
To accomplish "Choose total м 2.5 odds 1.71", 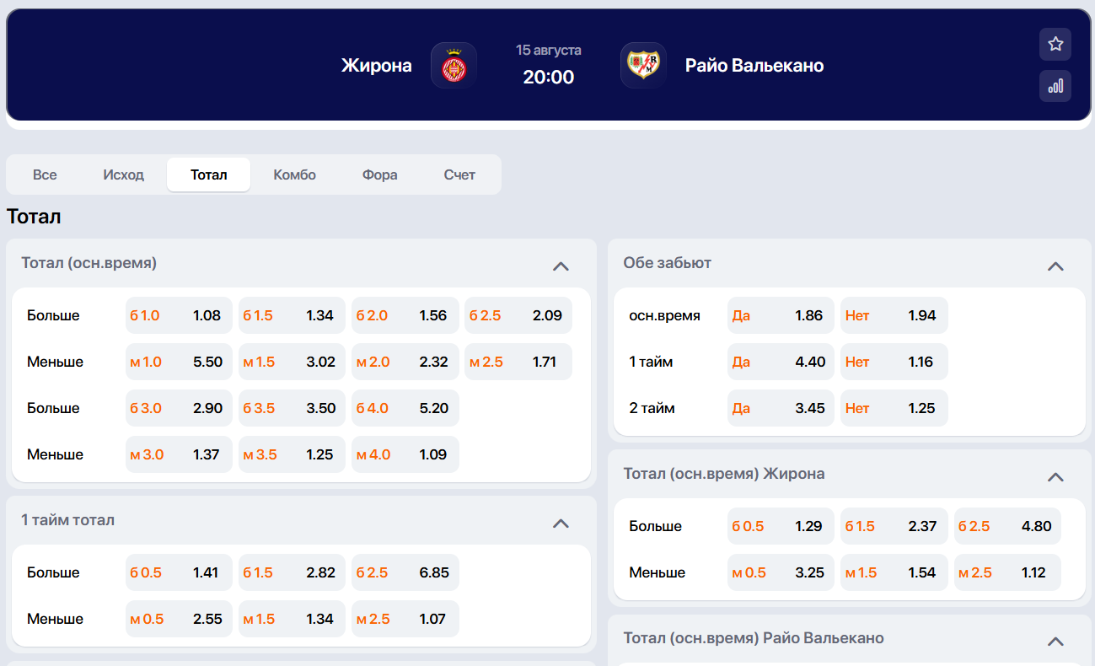I will click(x=518, y=362).
